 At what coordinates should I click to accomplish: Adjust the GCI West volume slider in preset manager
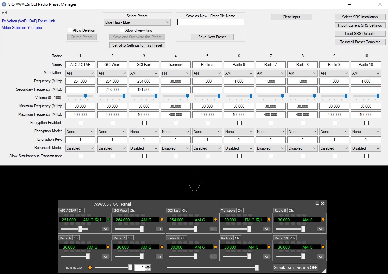point(124,96)
